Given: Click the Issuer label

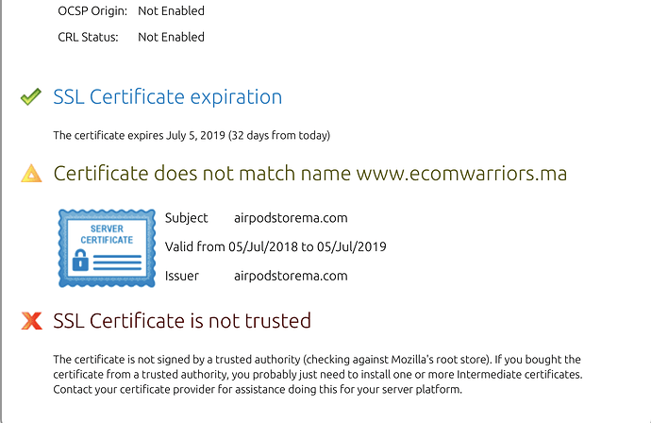Looking at the screenshot, I should [182, 276].
